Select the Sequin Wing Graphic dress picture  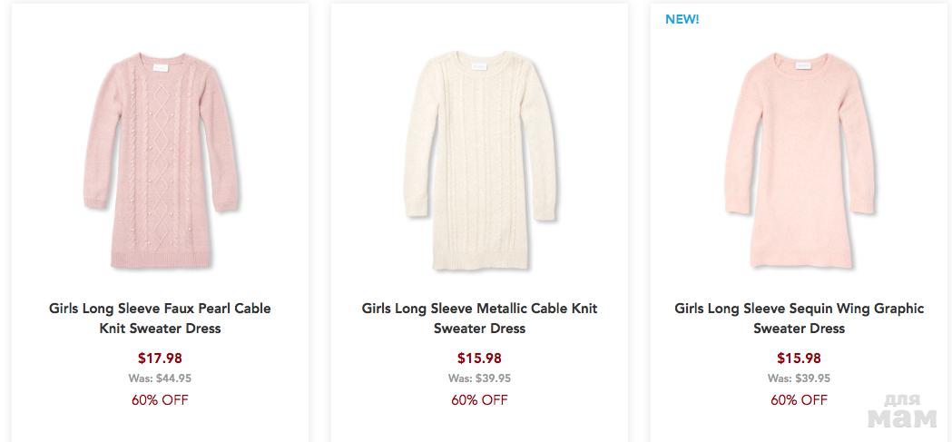coord(799,163)
